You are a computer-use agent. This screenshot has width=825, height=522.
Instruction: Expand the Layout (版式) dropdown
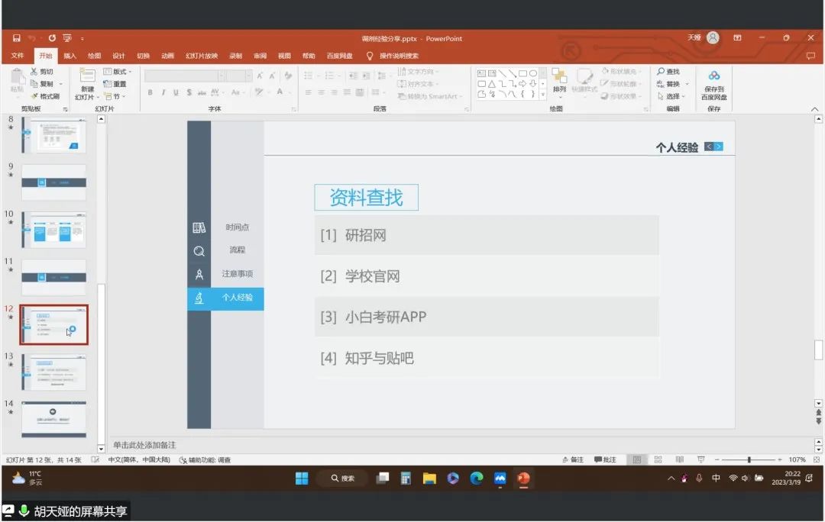click(x=118, y=72)
